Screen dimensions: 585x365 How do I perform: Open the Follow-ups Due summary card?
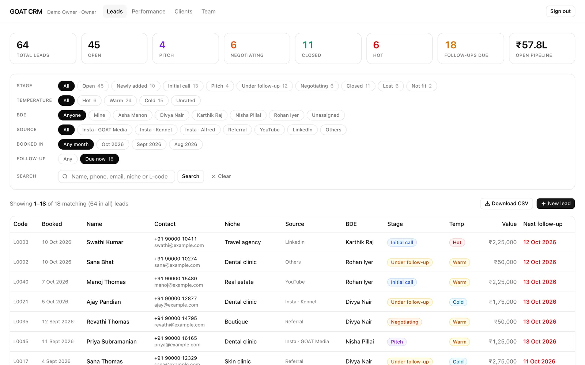tap(471, 49)
